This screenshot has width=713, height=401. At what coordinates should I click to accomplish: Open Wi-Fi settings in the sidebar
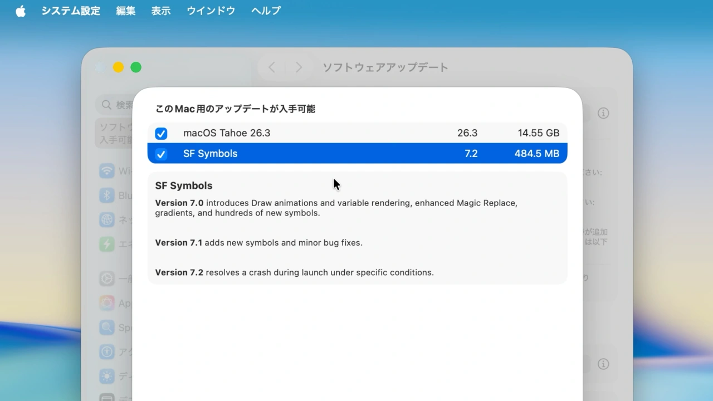coord(108,171)
